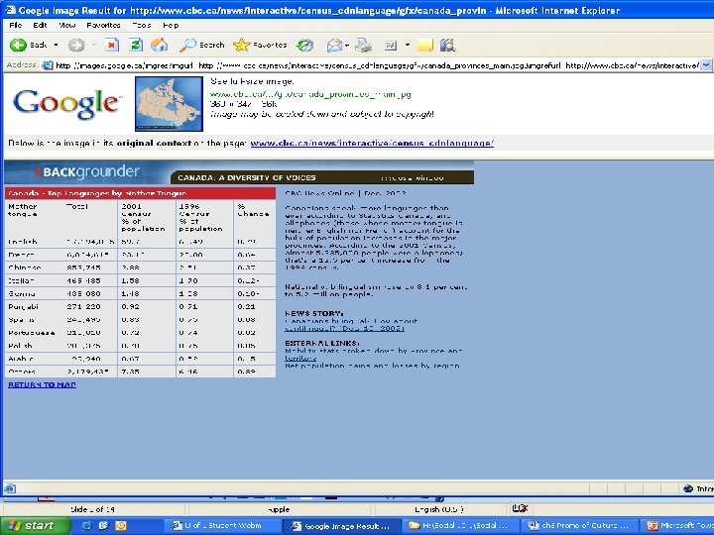The height and width of the screenshot is (535, 714).
Task: Click the Italian row total 469,485
Action: [x=83, y=280]
